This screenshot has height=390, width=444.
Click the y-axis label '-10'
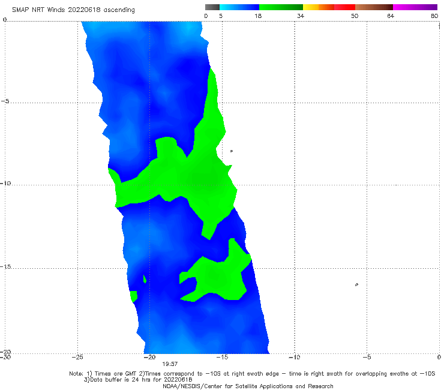[5, 183]
